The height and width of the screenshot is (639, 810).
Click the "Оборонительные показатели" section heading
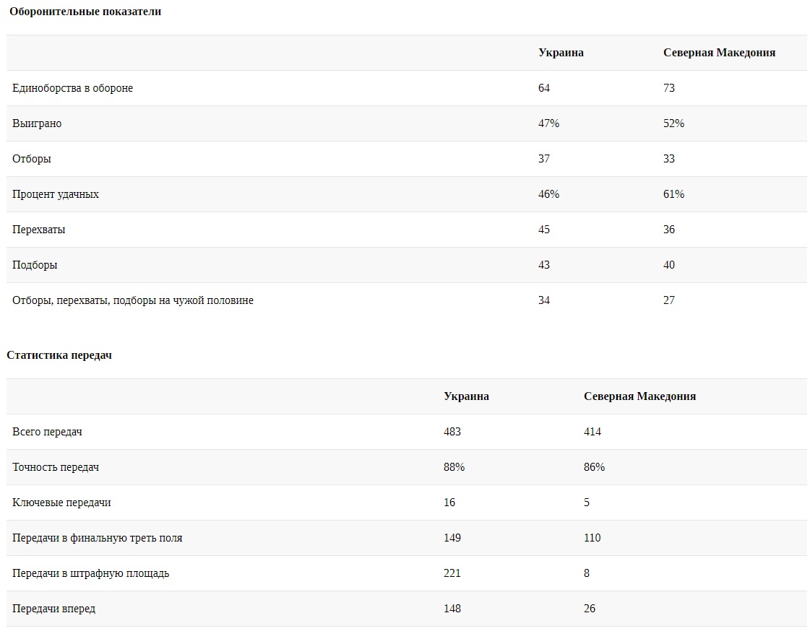[x=85, y=12]
